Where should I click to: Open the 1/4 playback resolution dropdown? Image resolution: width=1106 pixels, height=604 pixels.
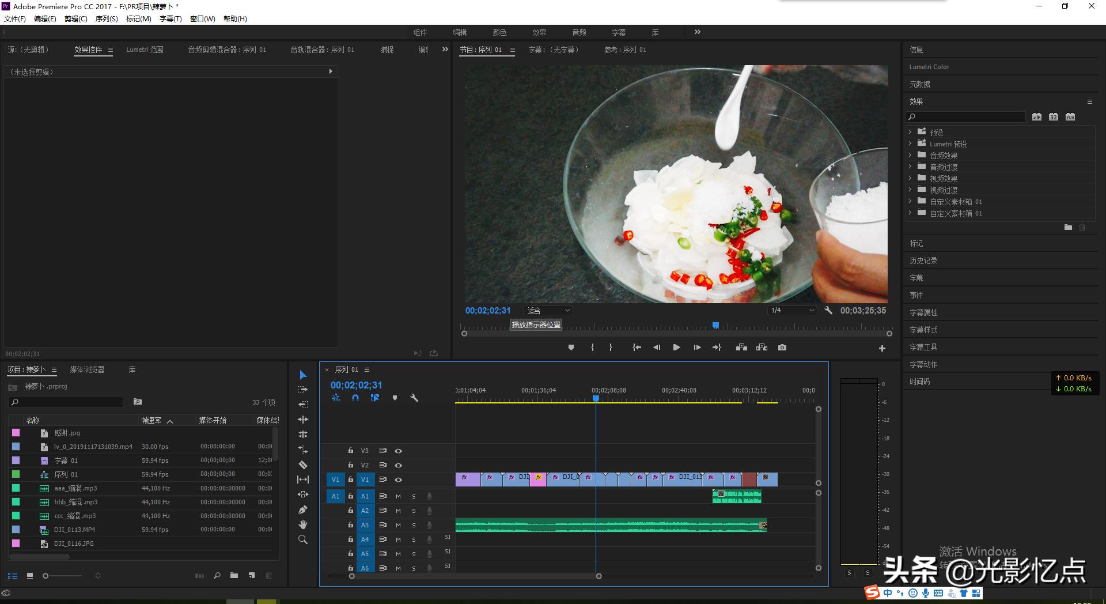click(x=793, y=311)
